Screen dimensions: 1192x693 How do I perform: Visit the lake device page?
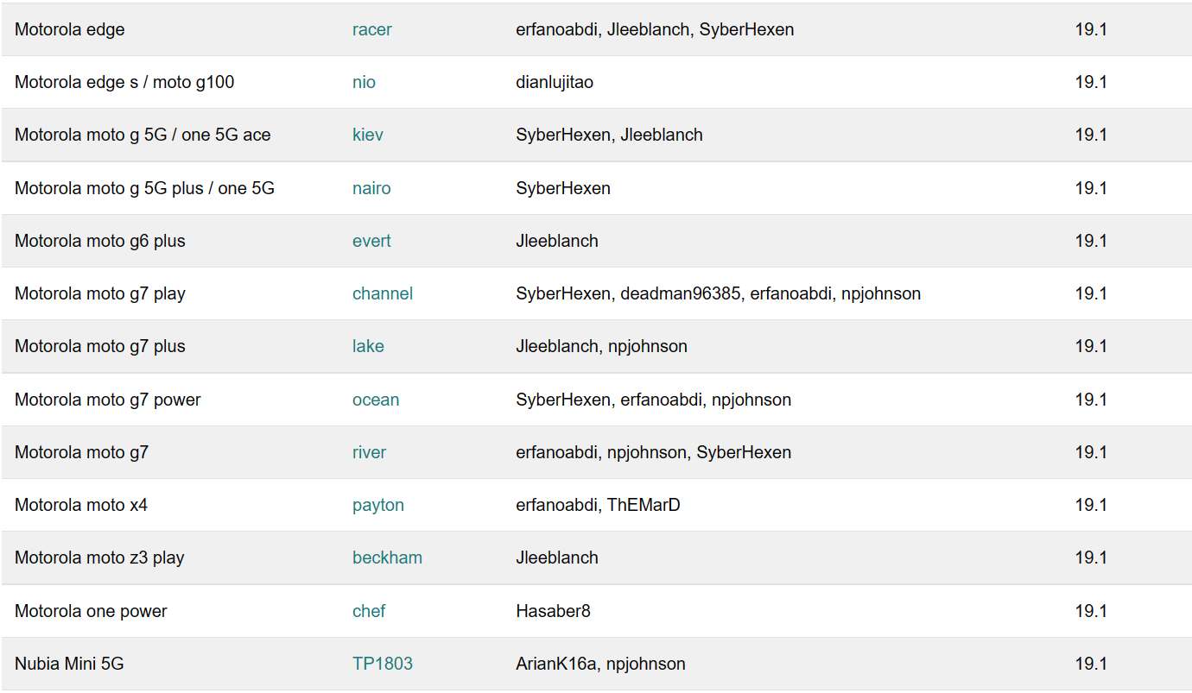[x=368, y=346]
